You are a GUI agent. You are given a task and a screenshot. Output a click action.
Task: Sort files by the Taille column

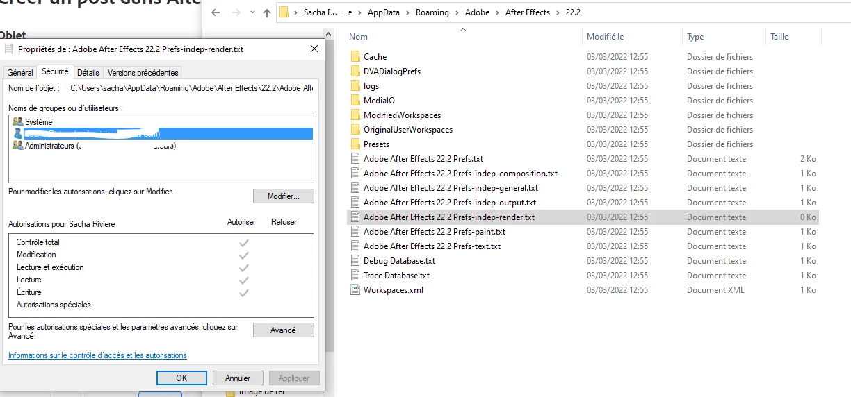[x=793, y=37]
